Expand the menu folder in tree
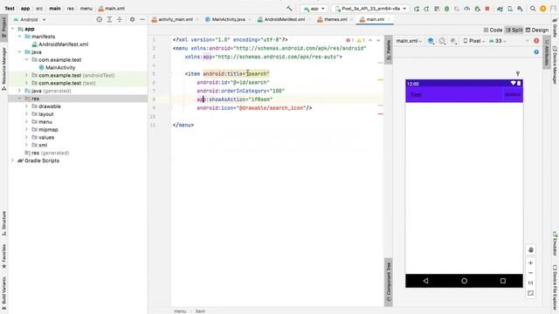559x314 pixels. pos(26,122)
